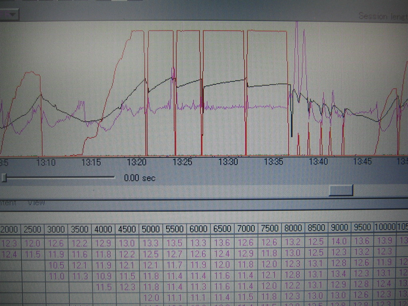Image resolution: width=408 pixels, height=306 pixels.
Task: Click the time offset slider handle
Action: tap(4, 178)
